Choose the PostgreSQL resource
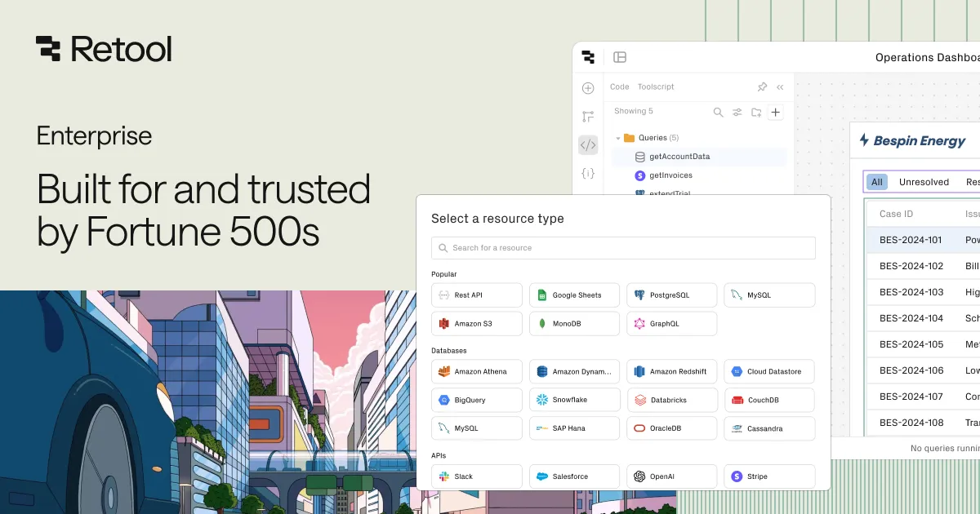 pos(672,295)
